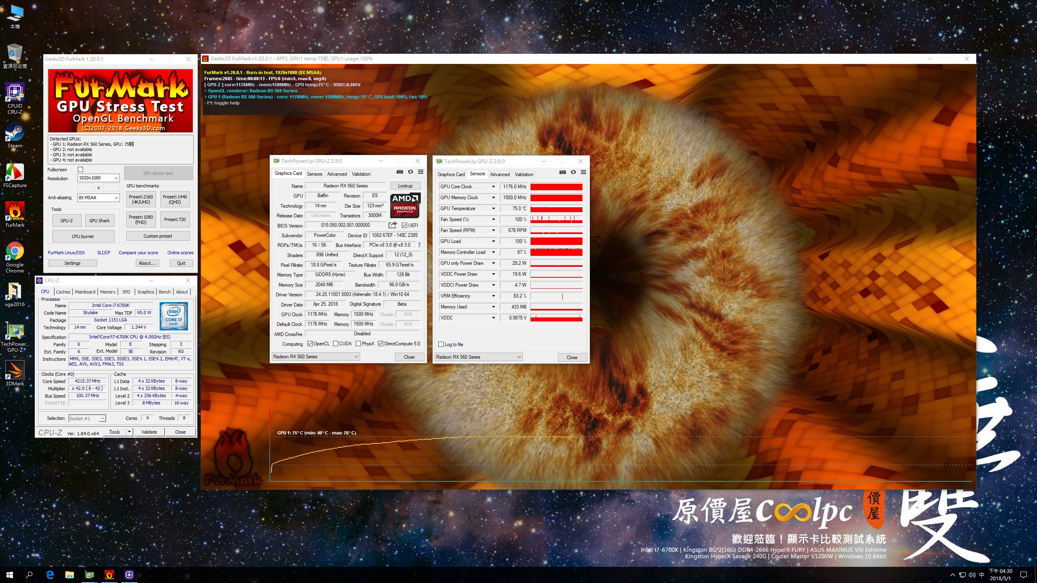The image size is (1037, 583).
Task: Open the Google Chrome desktop icon
Action: 15,257
